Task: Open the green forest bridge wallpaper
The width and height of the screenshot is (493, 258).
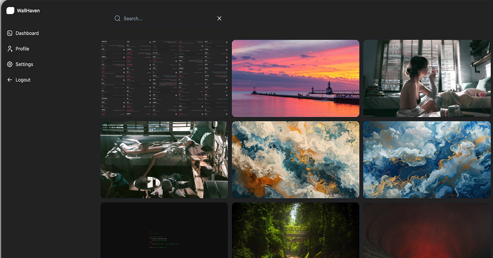Action: pos(295,230)
